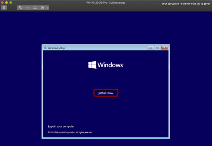Expand the toolbar device list chevron
This screenshot has width=212, height=146.
coord(48,8)
